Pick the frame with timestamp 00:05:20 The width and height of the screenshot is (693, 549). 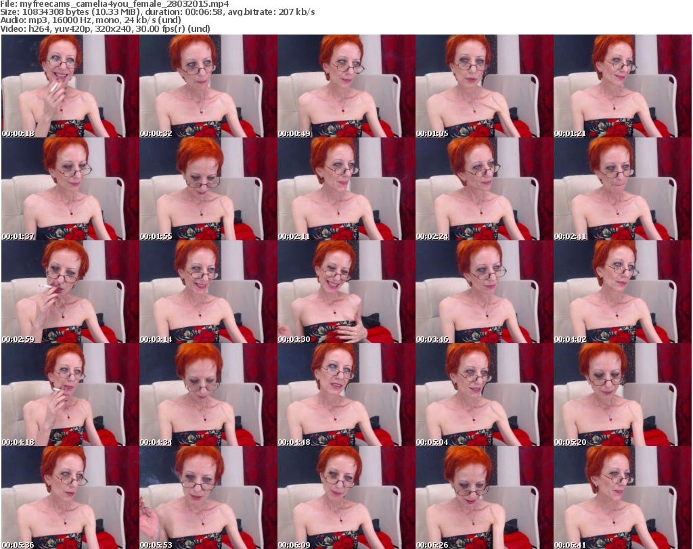(x=623, y=395)
